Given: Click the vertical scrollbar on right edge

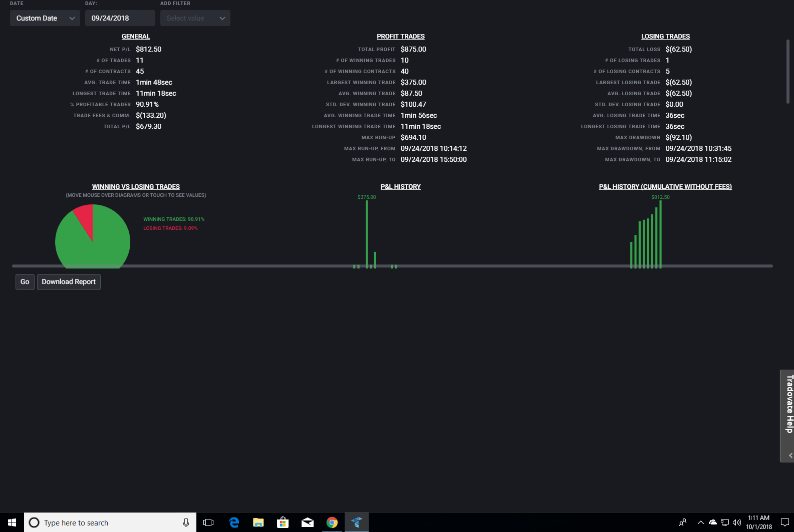Looking at the screenshot, I should pyautogui.click(x=787, y=71).
